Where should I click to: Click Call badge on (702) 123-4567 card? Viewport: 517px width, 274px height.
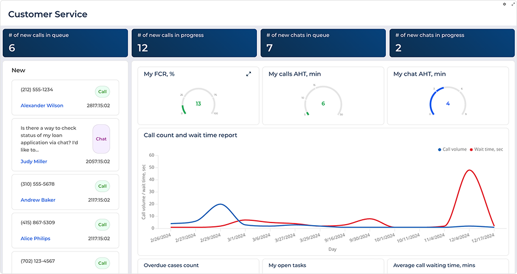102,263
